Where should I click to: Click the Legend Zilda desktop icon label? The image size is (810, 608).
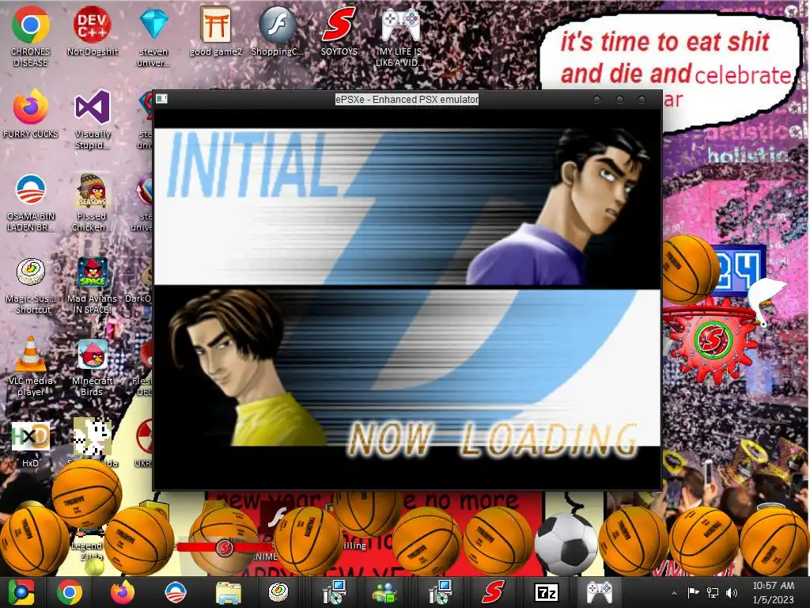click(x=86, y=551)
